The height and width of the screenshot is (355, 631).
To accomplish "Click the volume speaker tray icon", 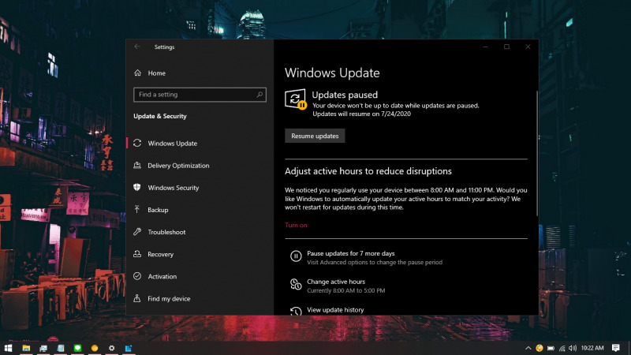I will pyautogui.click(x=573, y=348).
